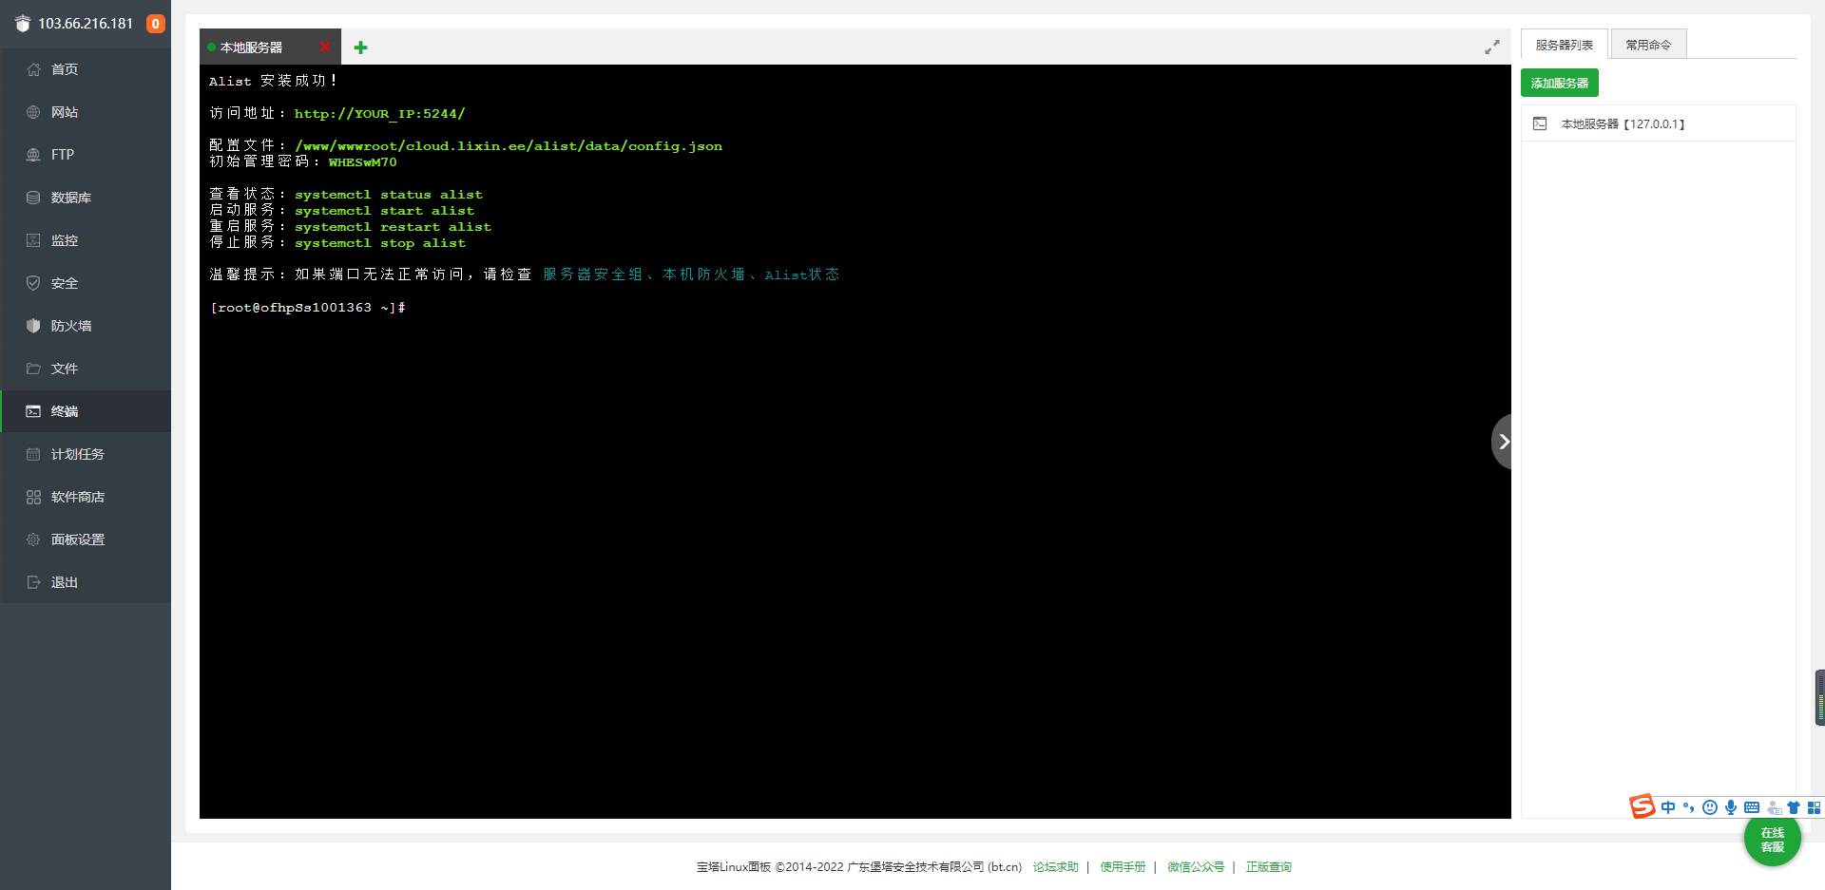Click the green level meter at right edge
The height and width of the screenshot is (890, 1825).
(1820, 698)
